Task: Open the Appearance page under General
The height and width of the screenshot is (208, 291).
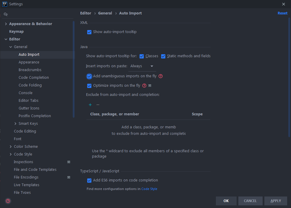Action: 29,62
